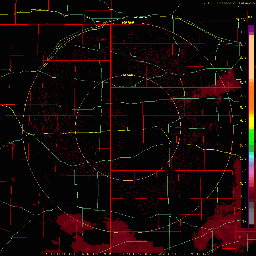Pick the orange segment of the color bar

tap(251, 98)
